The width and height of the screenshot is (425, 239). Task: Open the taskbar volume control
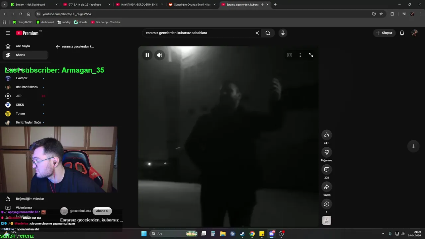[x=403, y=234]
